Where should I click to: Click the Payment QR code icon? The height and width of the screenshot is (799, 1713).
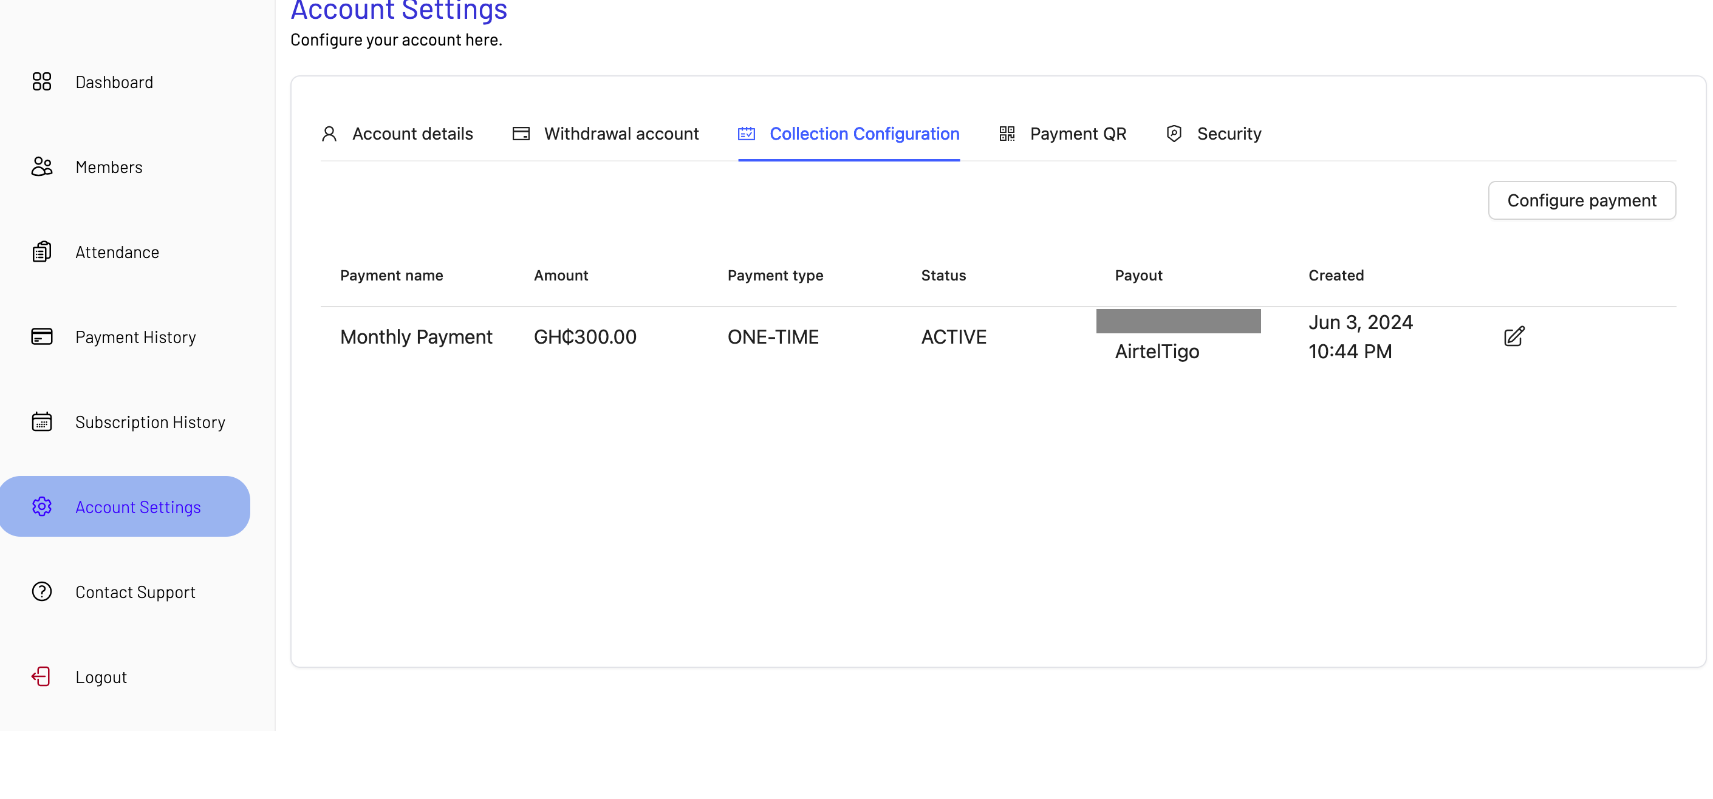pos(1007,134)
